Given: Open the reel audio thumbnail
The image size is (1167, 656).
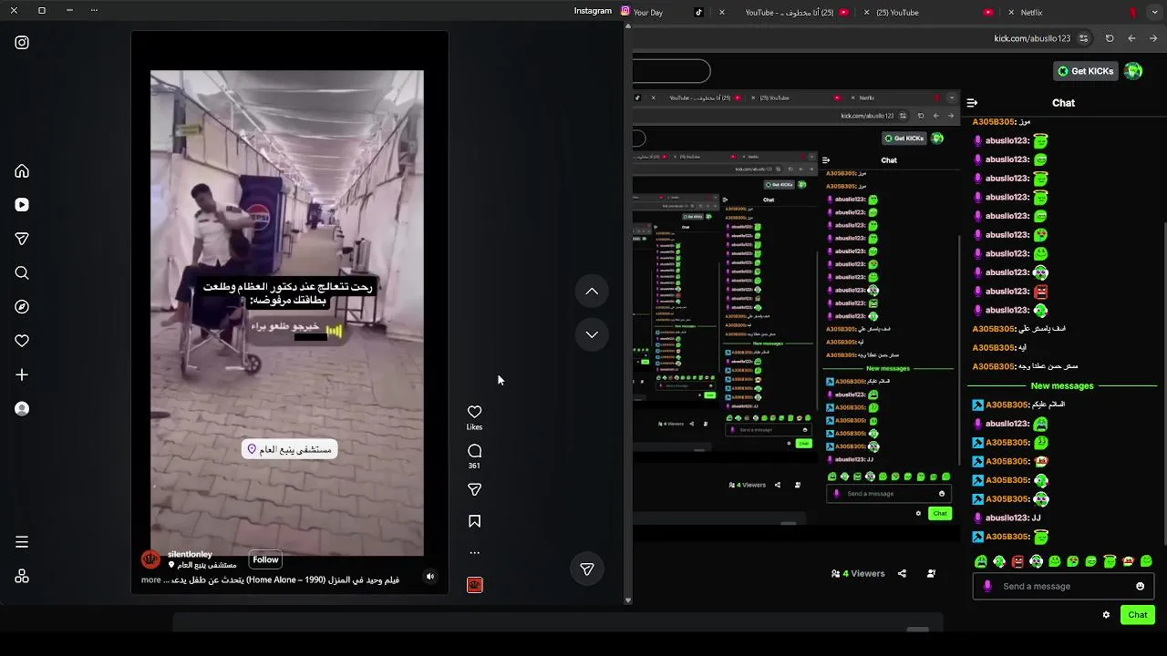Looking at the screenshot, I should click(474, 585).
